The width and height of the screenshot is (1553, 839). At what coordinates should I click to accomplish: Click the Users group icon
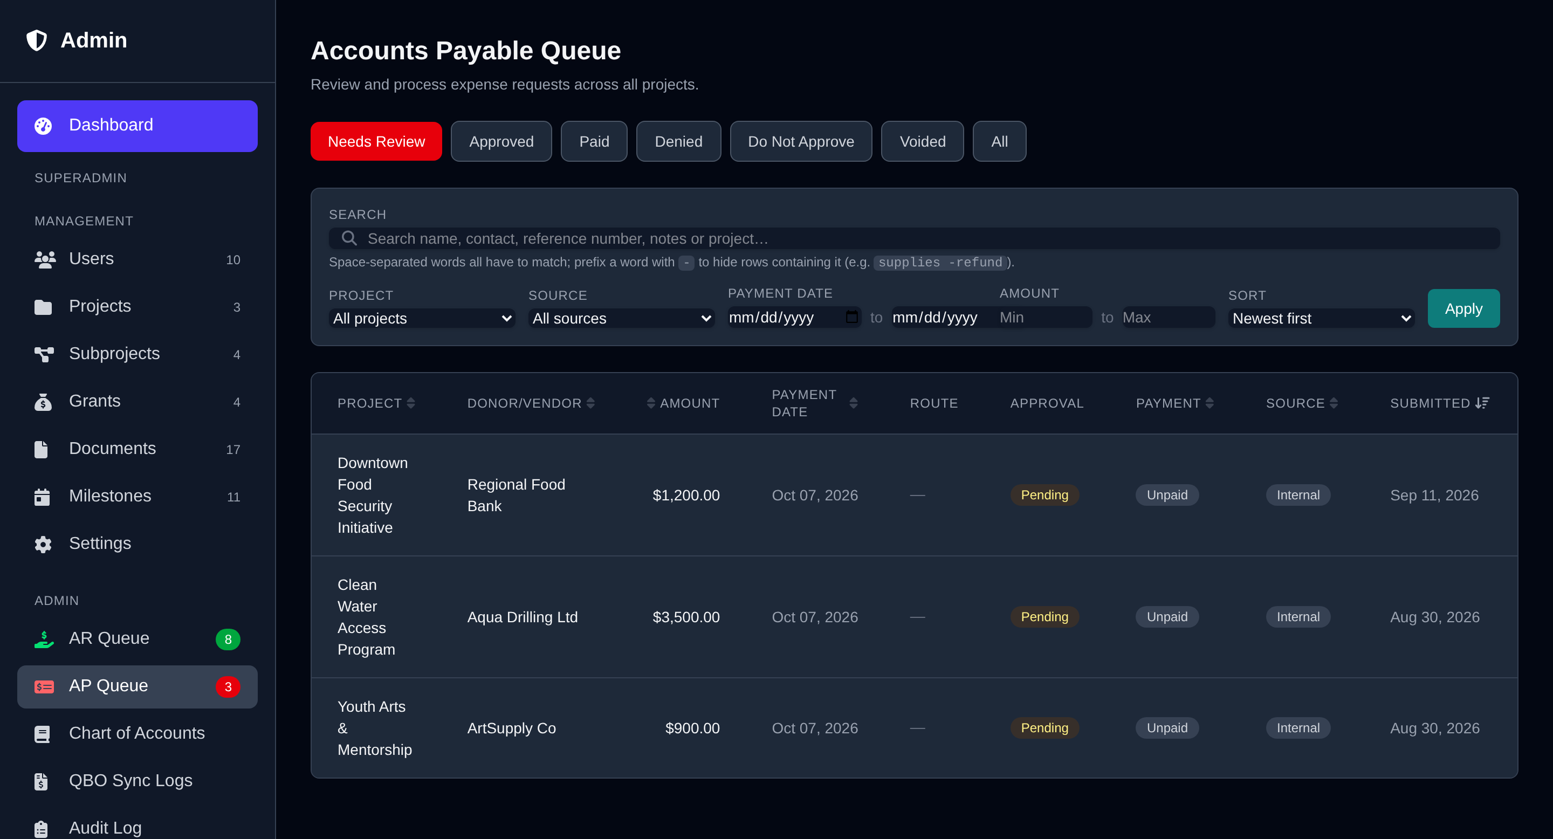pyautogui.click(x=45, y=259)
